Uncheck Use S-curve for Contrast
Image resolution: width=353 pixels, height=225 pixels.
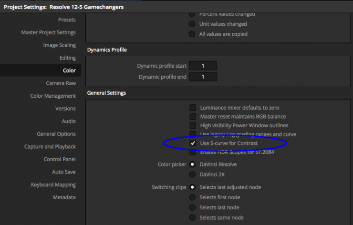point(193,143)
